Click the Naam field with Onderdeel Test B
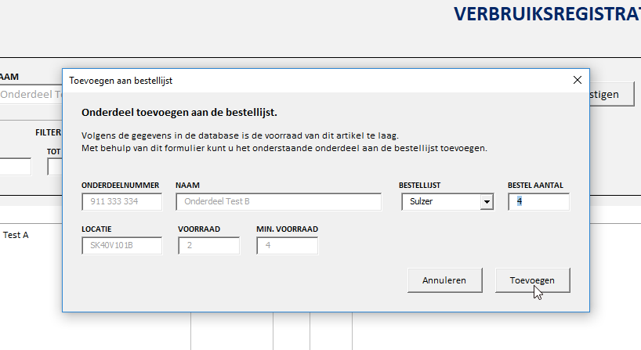641x350 pixels. pyautogui.click(x=278, y=202)
